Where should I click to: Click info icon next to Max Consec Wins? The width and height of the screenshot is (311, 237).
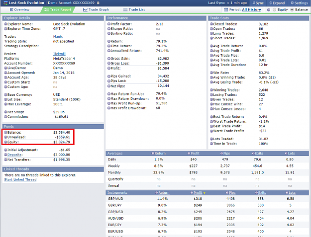coord(211,104)
